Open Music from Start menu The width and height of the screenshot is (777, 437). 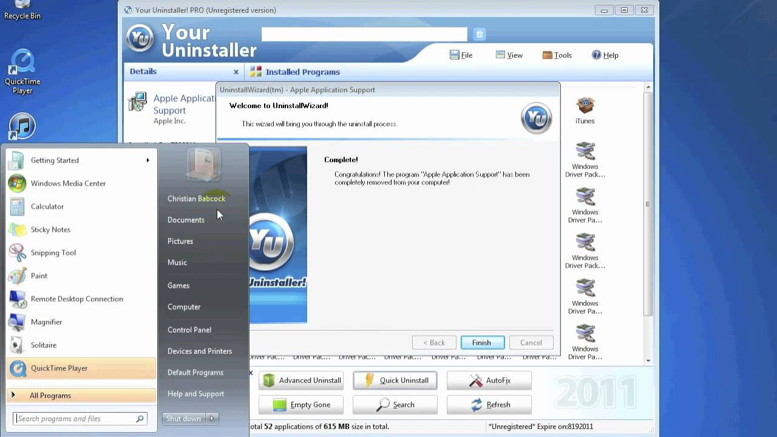(177, 262)
